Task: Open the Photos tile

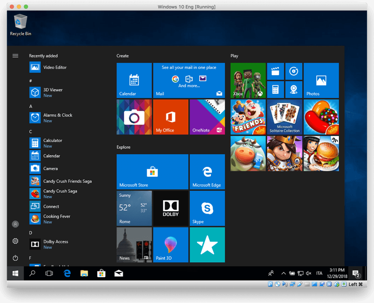Action: point(321,80)
